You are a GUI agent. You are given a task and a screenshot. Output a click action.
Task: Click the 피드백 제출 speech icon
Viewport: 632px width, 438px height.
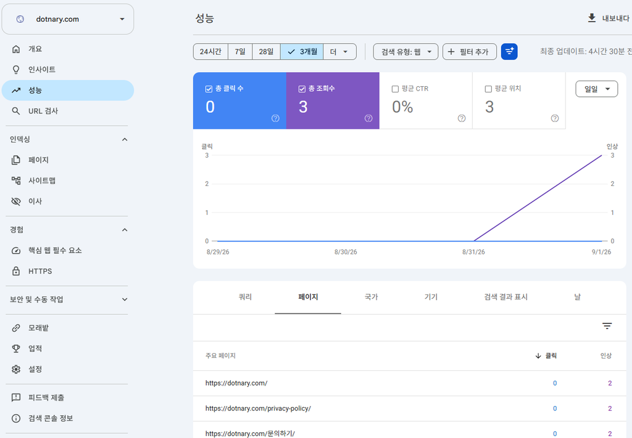15,398
